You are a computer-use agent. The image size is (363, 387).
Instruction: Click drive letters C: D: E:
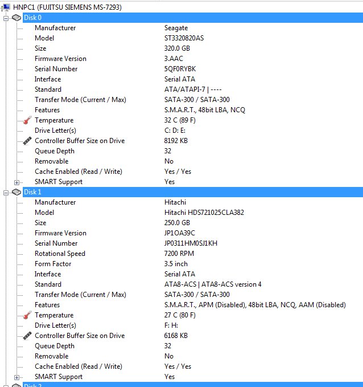point(175,131)
